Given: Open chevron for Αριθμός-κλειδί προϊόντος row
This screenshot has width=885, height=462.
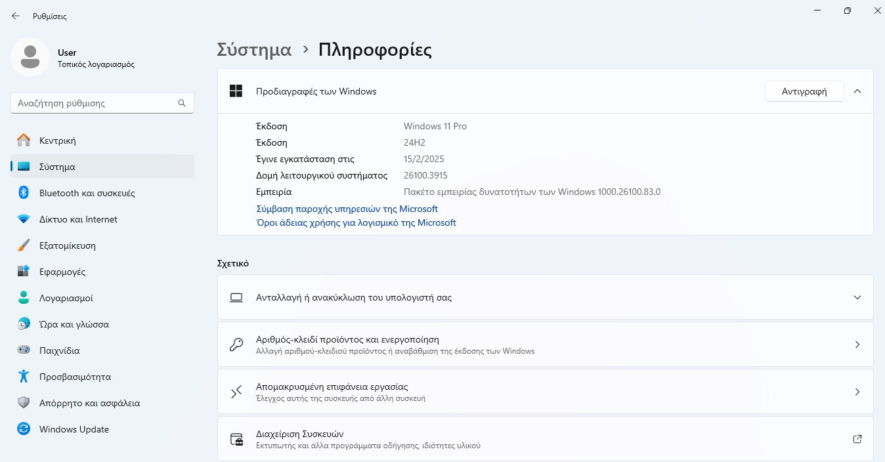Looking at the screenshot, I should [857, 345].
